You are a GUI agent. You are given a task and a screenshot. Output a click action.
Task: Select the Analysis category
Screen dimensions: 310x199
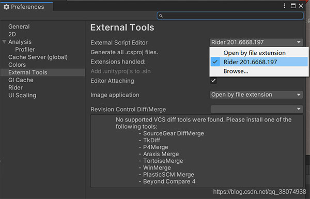click(x=20, y=42)
